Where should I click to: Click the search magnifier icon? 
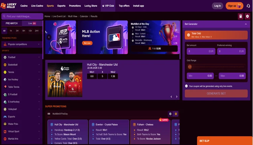click(x=4, y=16)
